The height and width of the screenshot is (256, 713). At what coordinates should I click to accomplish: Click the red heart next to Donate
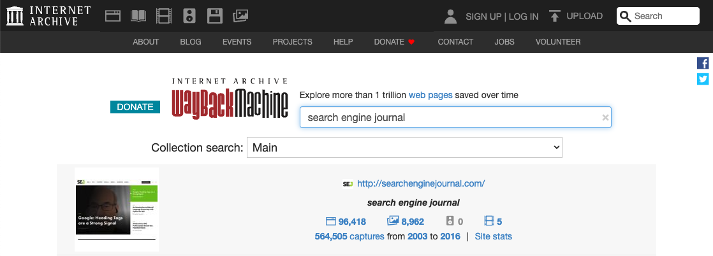point(411,42)
